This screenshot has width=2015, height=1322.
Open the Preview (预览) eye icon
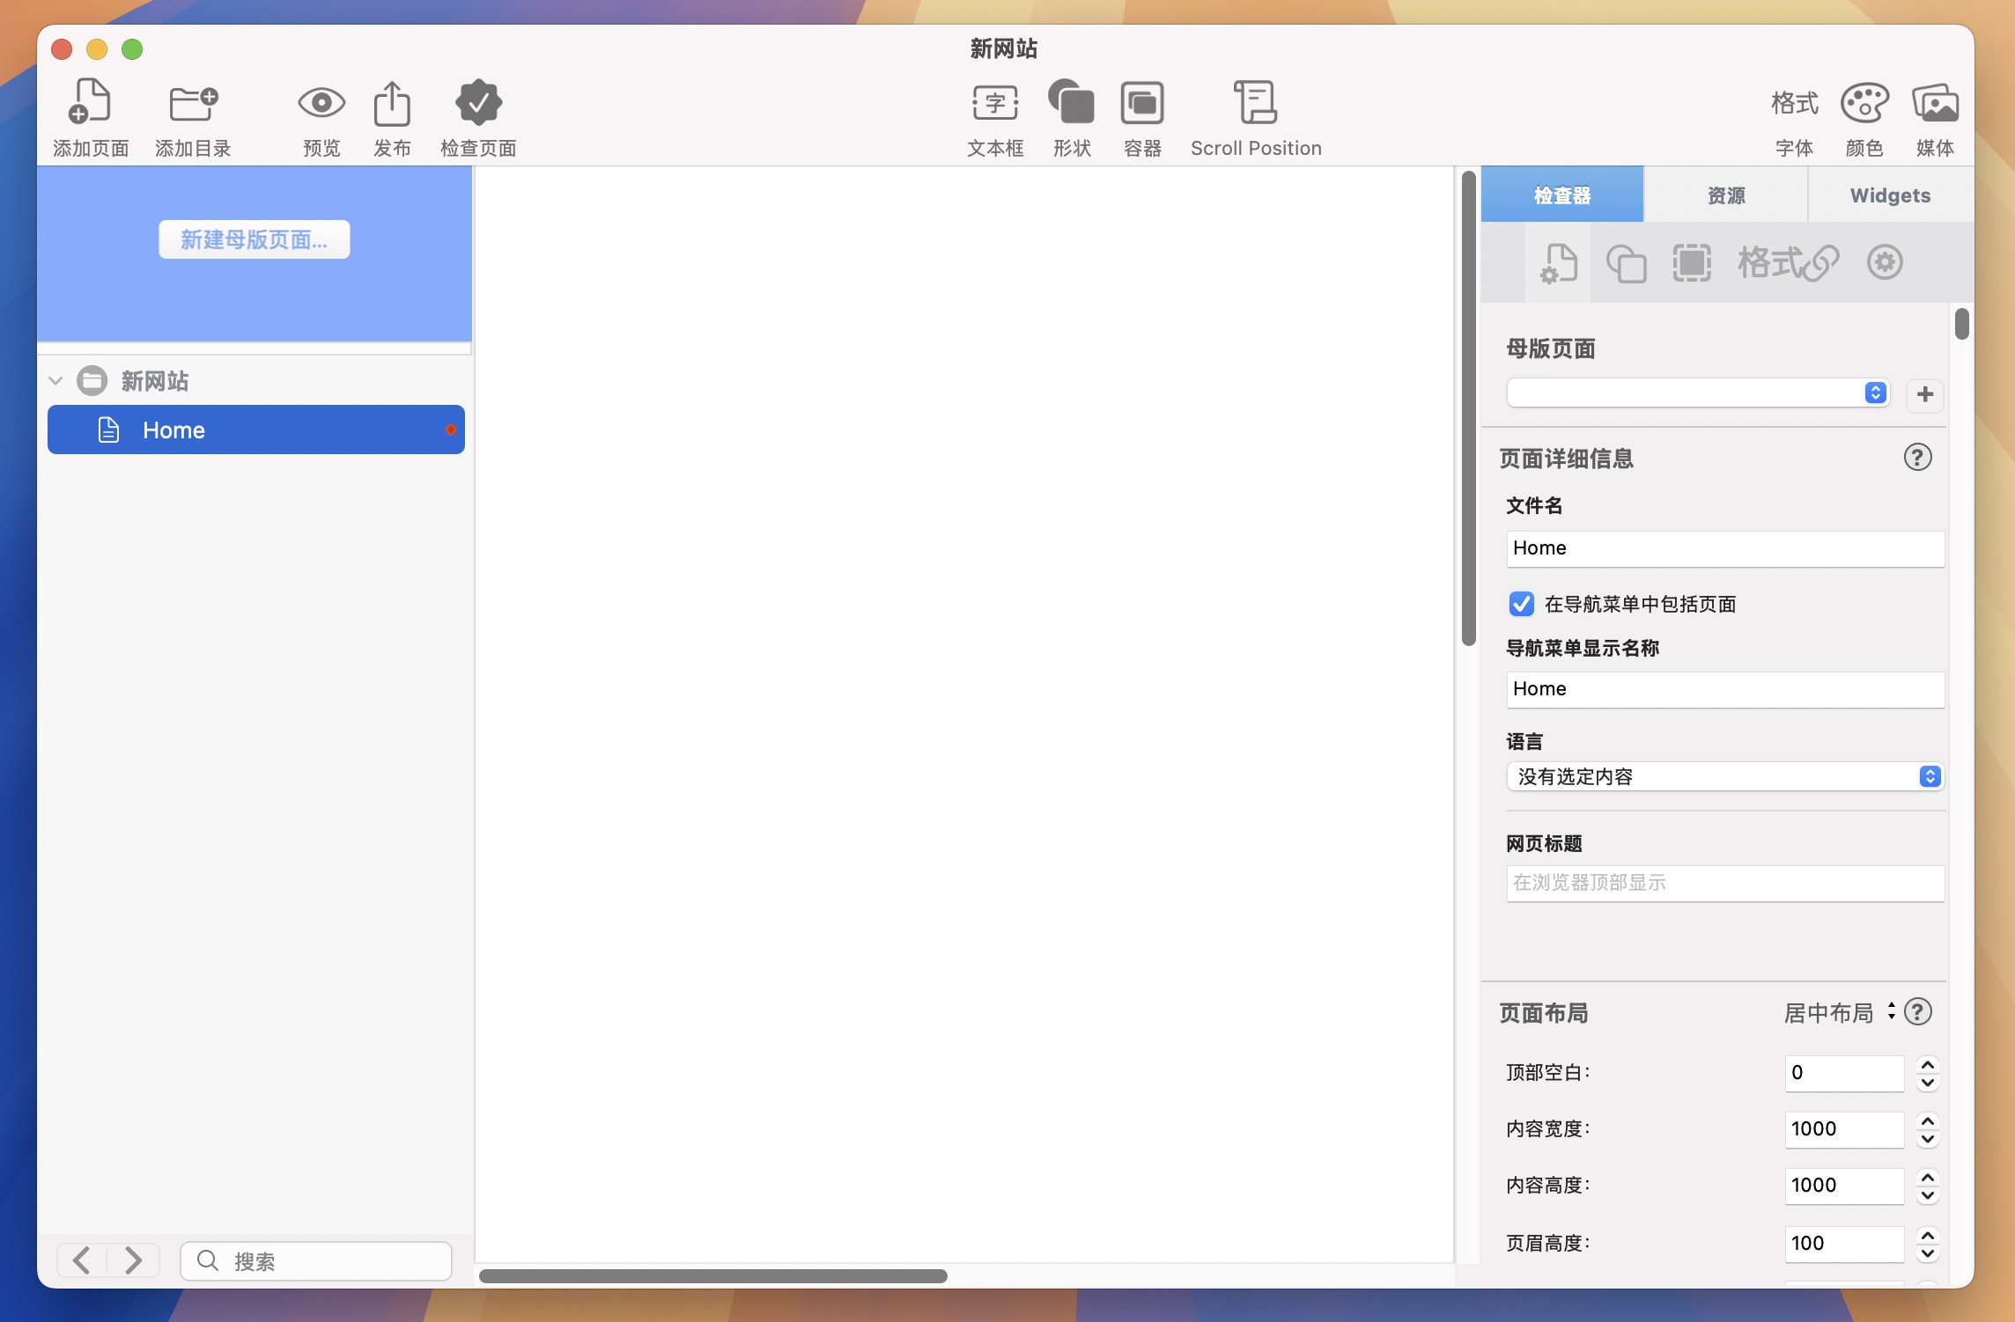click(321, 104)
